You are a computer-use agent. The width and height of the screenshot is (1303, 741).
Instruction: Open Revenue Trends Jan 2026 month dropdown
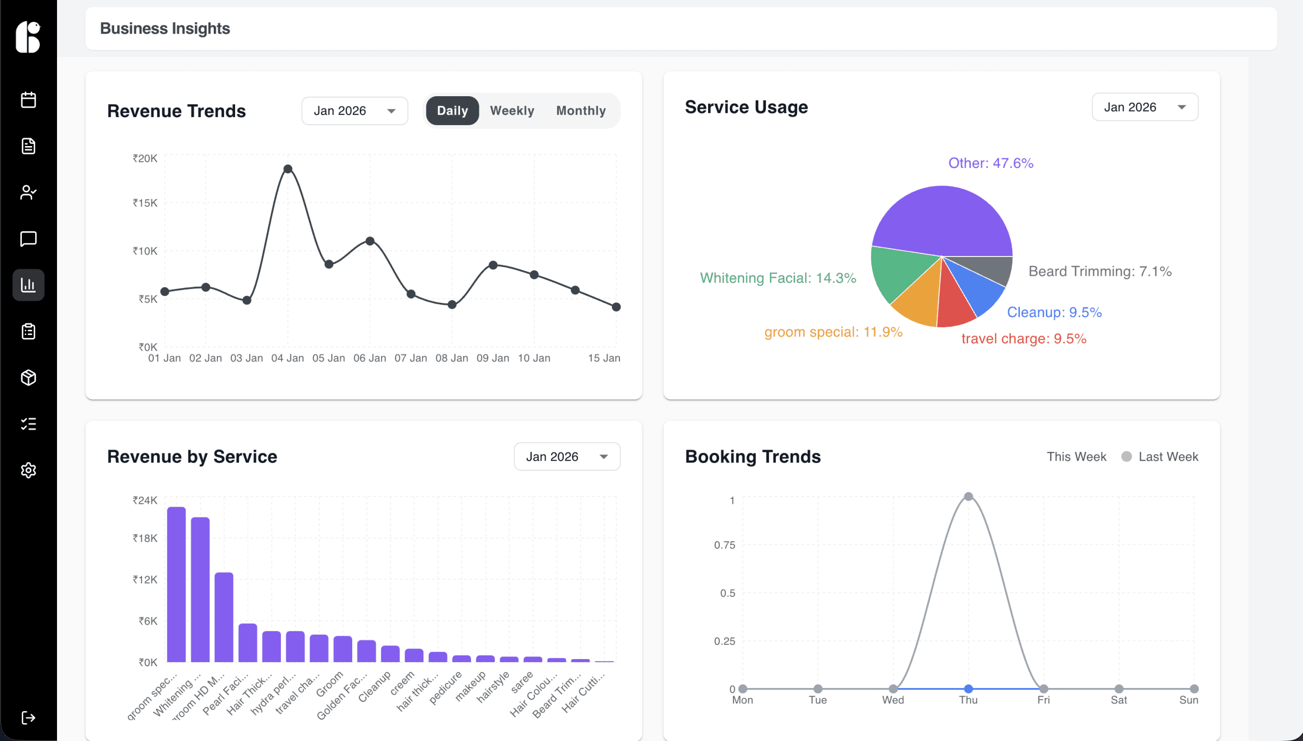pos(354,110)
